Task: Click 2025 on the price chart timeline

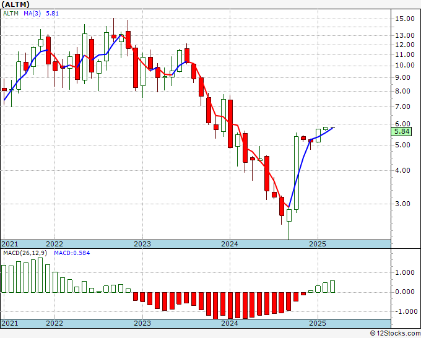Action: click(x=318, y=244)
